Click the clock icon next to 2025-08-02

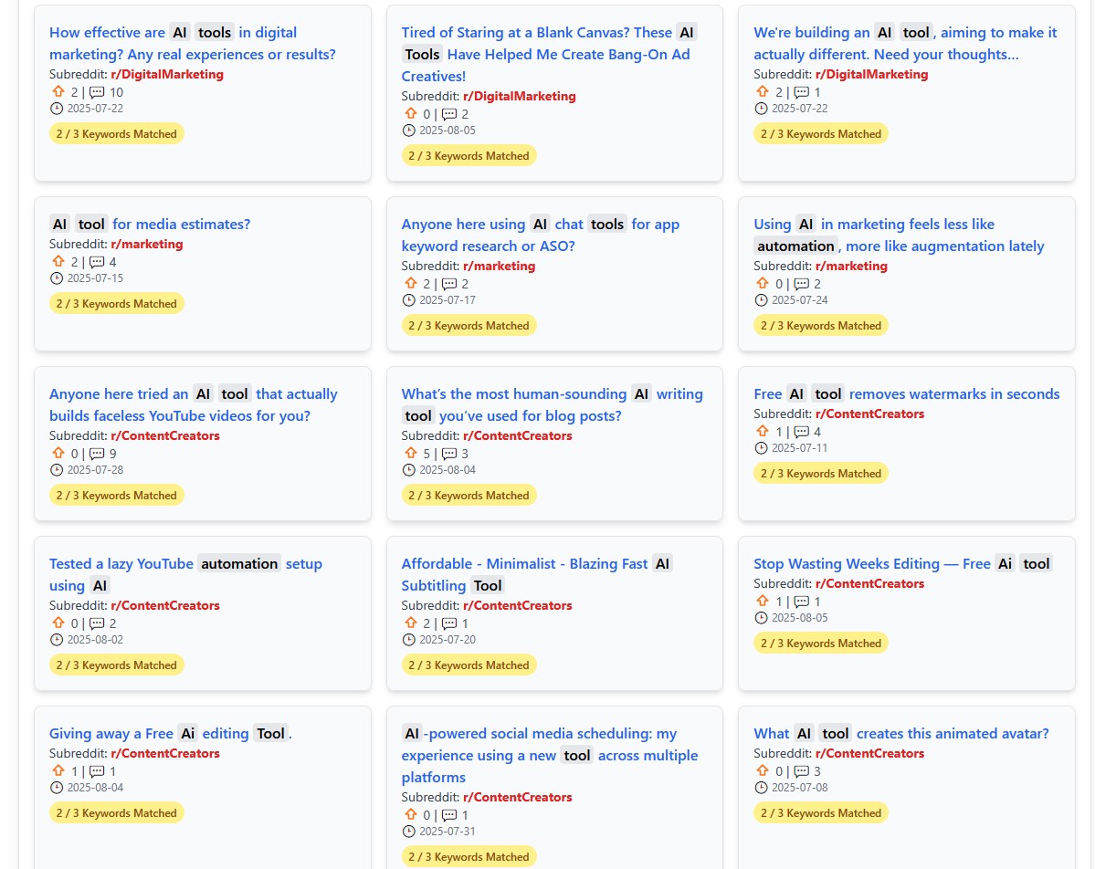point(57,640)
